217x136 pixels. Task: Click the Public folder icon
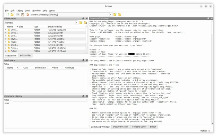pyautogui.click(x=9, y=51)
